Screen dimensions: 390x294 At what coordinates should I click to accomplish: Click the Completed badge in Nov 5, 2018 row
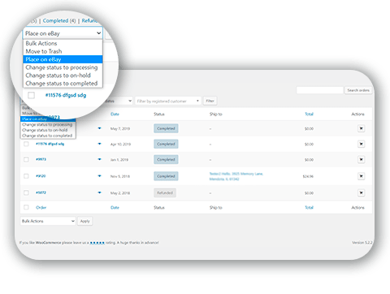[x=166, y=176]
